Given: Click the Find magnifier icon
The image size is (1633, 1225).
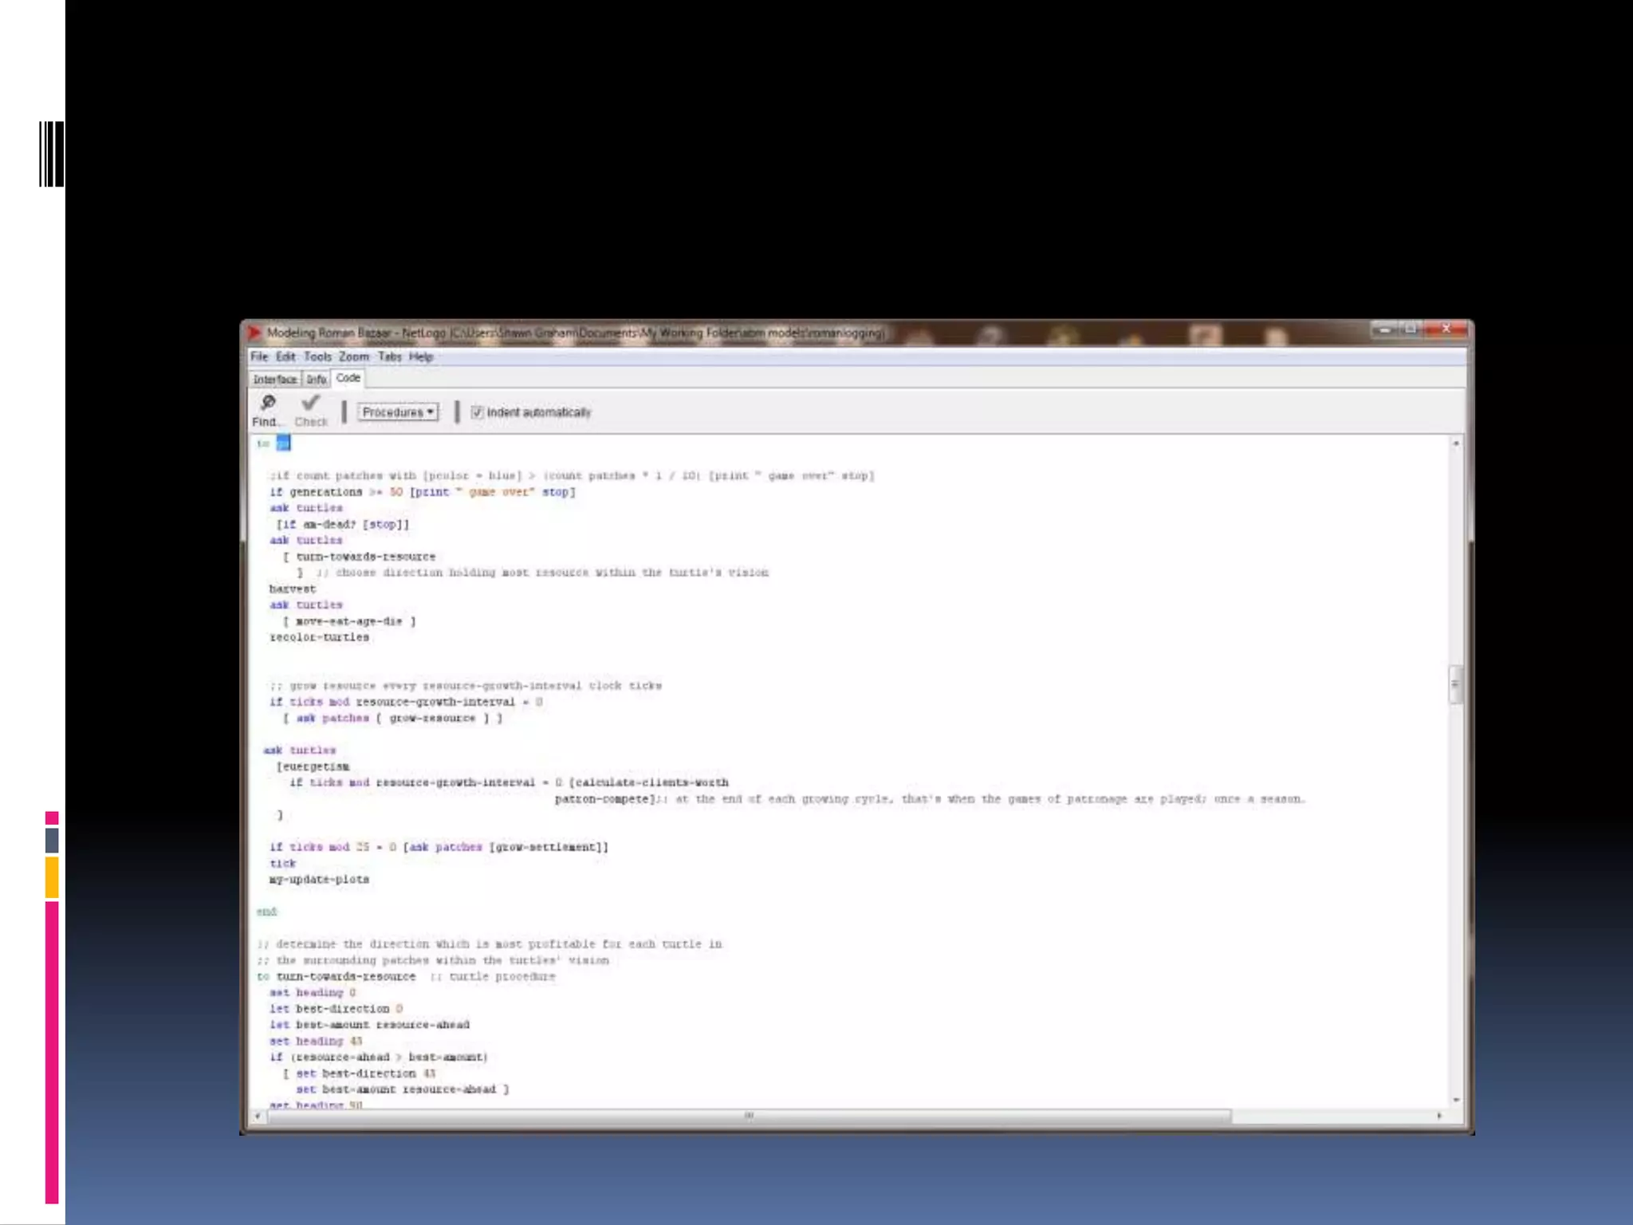Looking at the screenshot, I should click(268, 403).
